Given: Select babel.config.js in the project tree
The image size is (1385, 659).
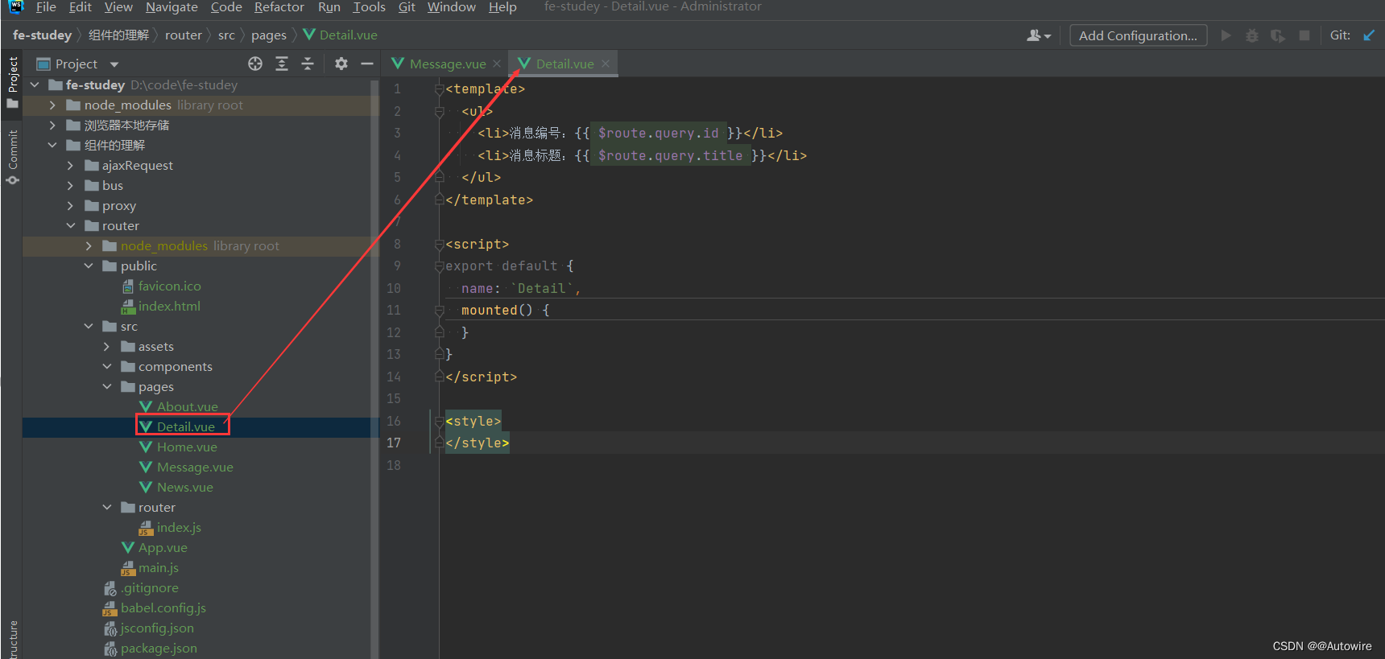Looking at the screenshot, I should 163,608.
